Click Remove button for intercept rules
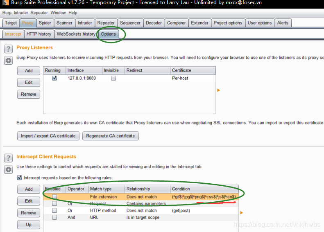 [x=29, y=213]
